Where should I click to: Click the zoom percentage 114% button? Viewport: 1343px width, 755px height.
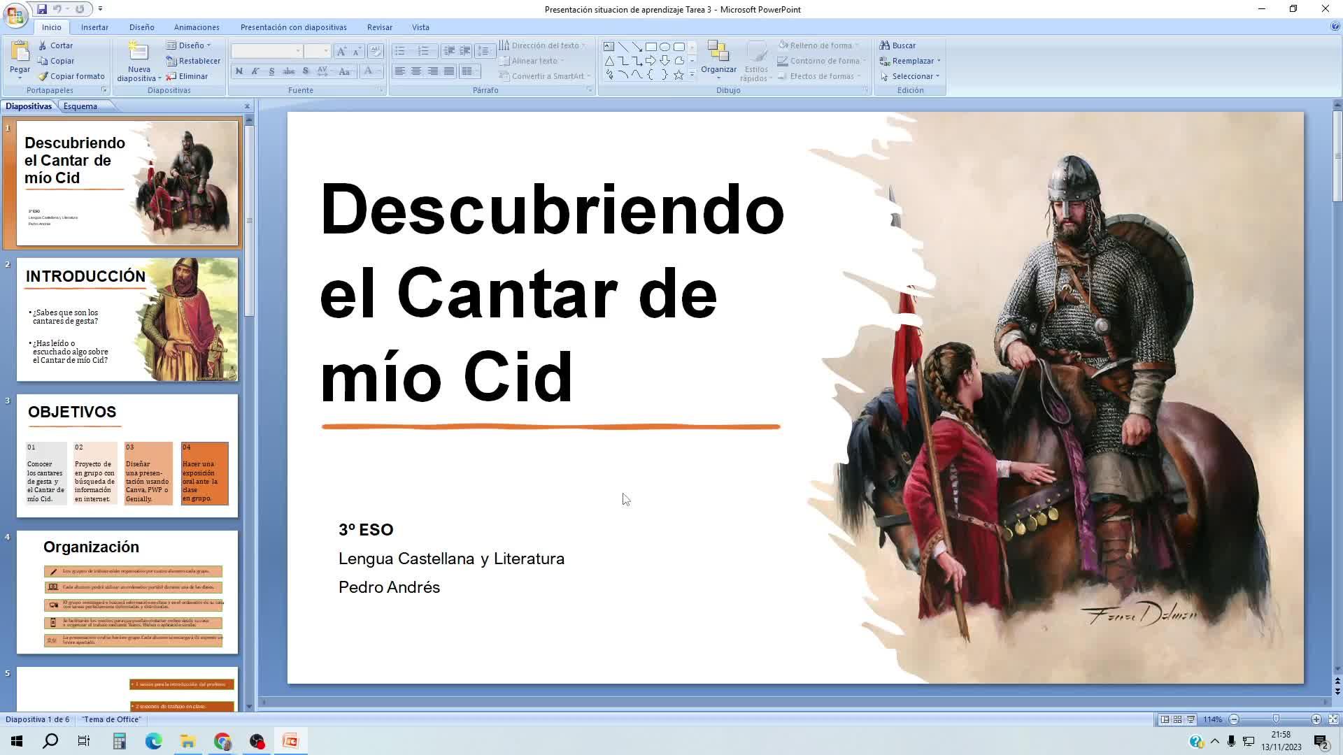pyautogui.click(x=1212, y=719)
